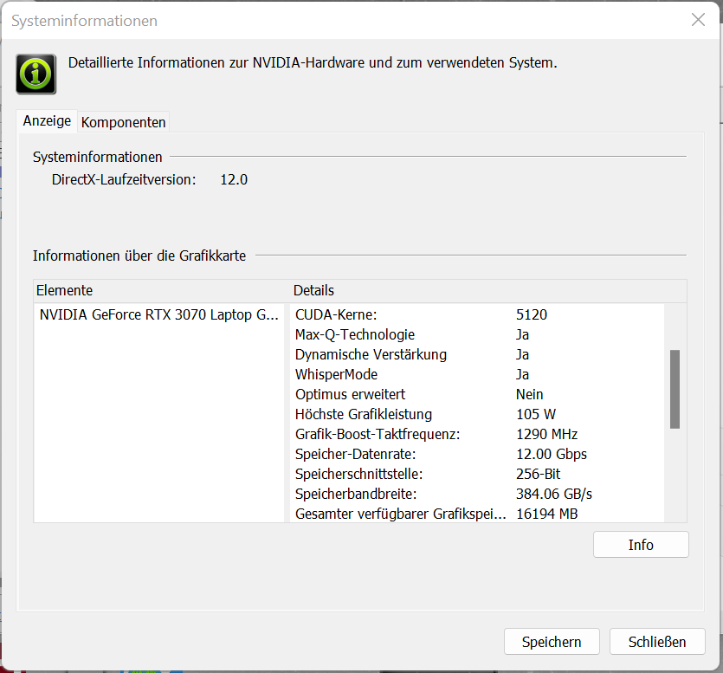Click the details list scrollbar thumb
Viewport: 723px width, 673px height.
[x=675, y=389]
